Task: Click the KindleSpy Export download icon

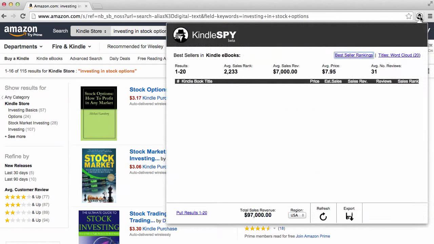Action: [x=349, y=217]
